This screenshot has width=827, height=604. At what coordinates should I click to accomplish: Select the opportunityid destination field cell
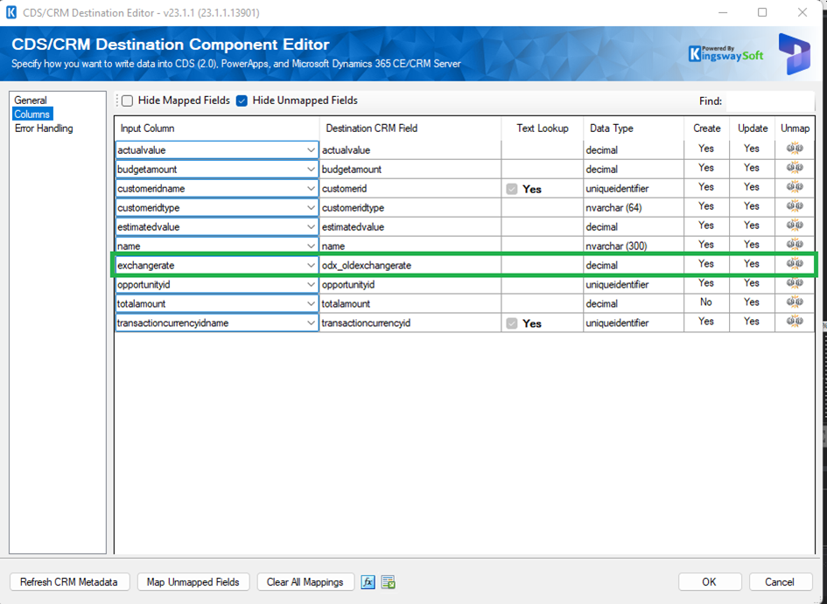tap(410, 284)
